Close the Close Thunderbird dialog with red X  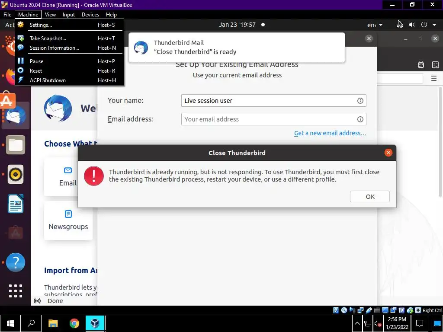tap(388, 153)
